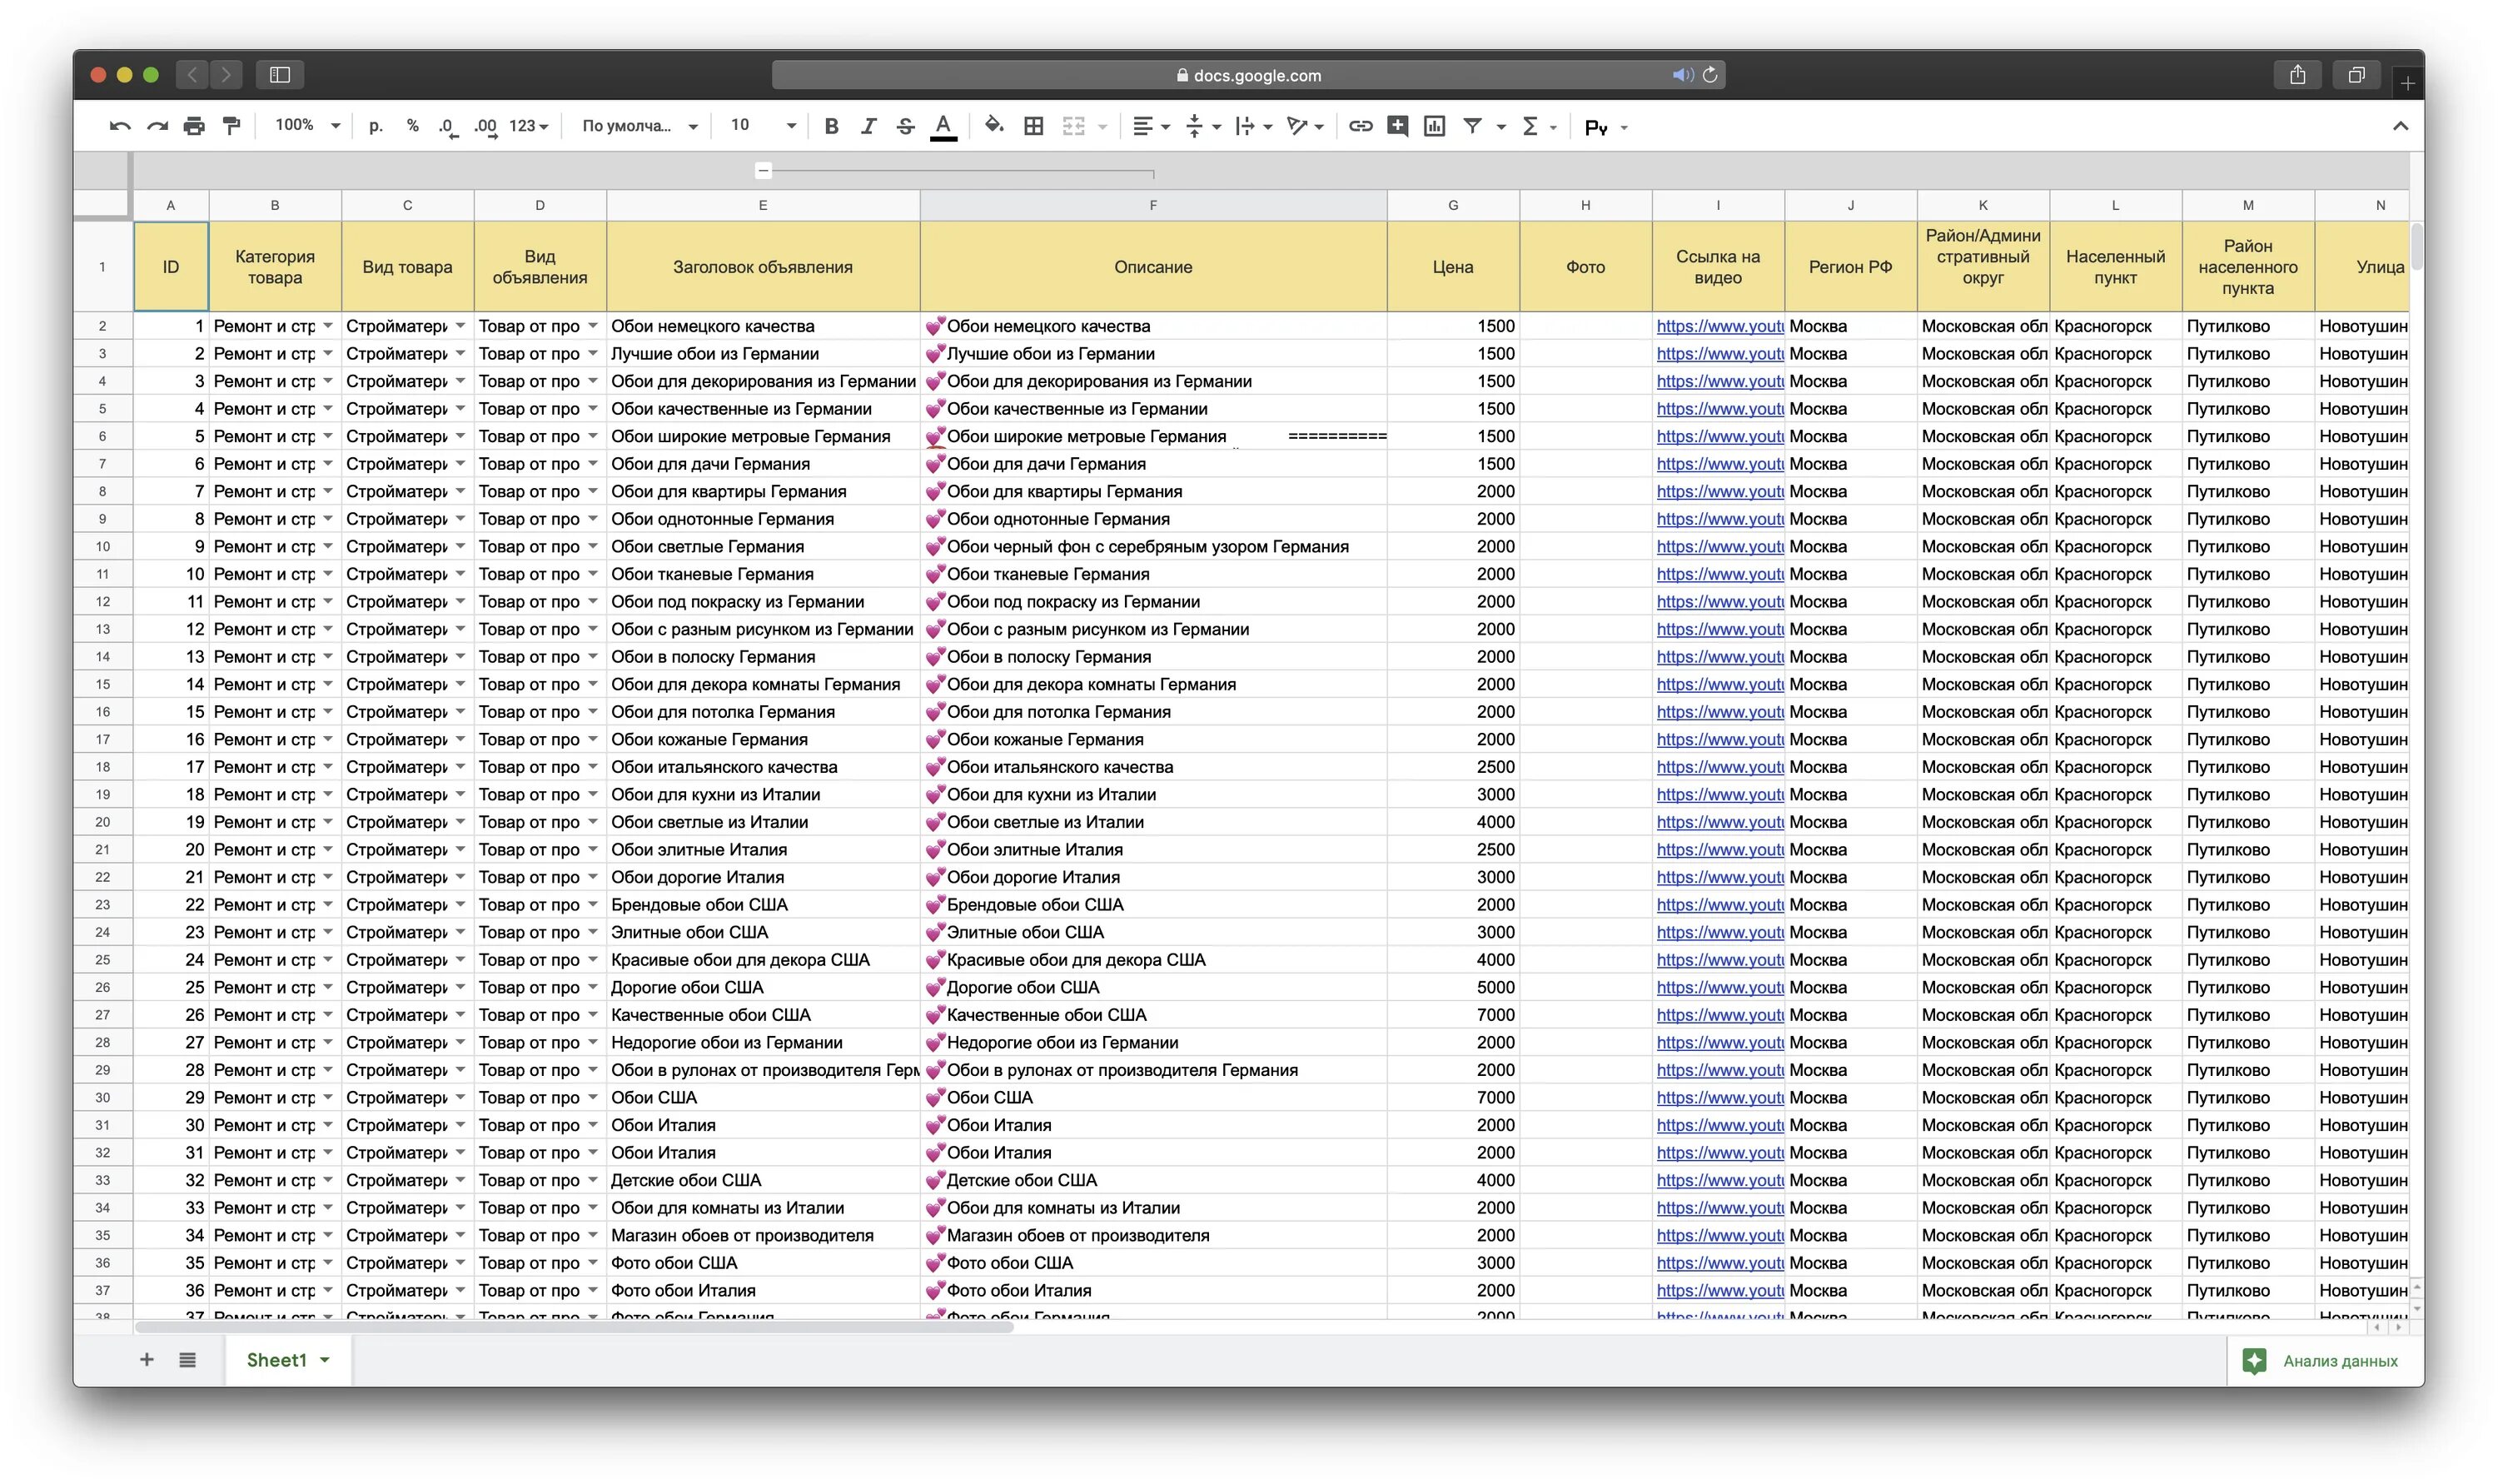Create a filter

pos(1472,126)
